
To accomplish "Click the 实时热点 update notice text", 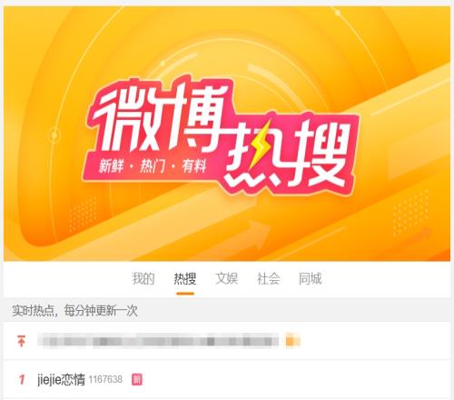I will click(74, 311).
